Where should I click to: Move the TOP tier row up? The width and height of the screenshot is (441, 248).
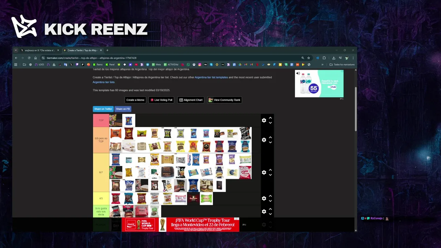(x=270, y=118)
